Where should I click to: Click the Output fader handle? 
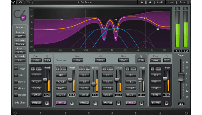pyautogui.click(x=181, y=77)
